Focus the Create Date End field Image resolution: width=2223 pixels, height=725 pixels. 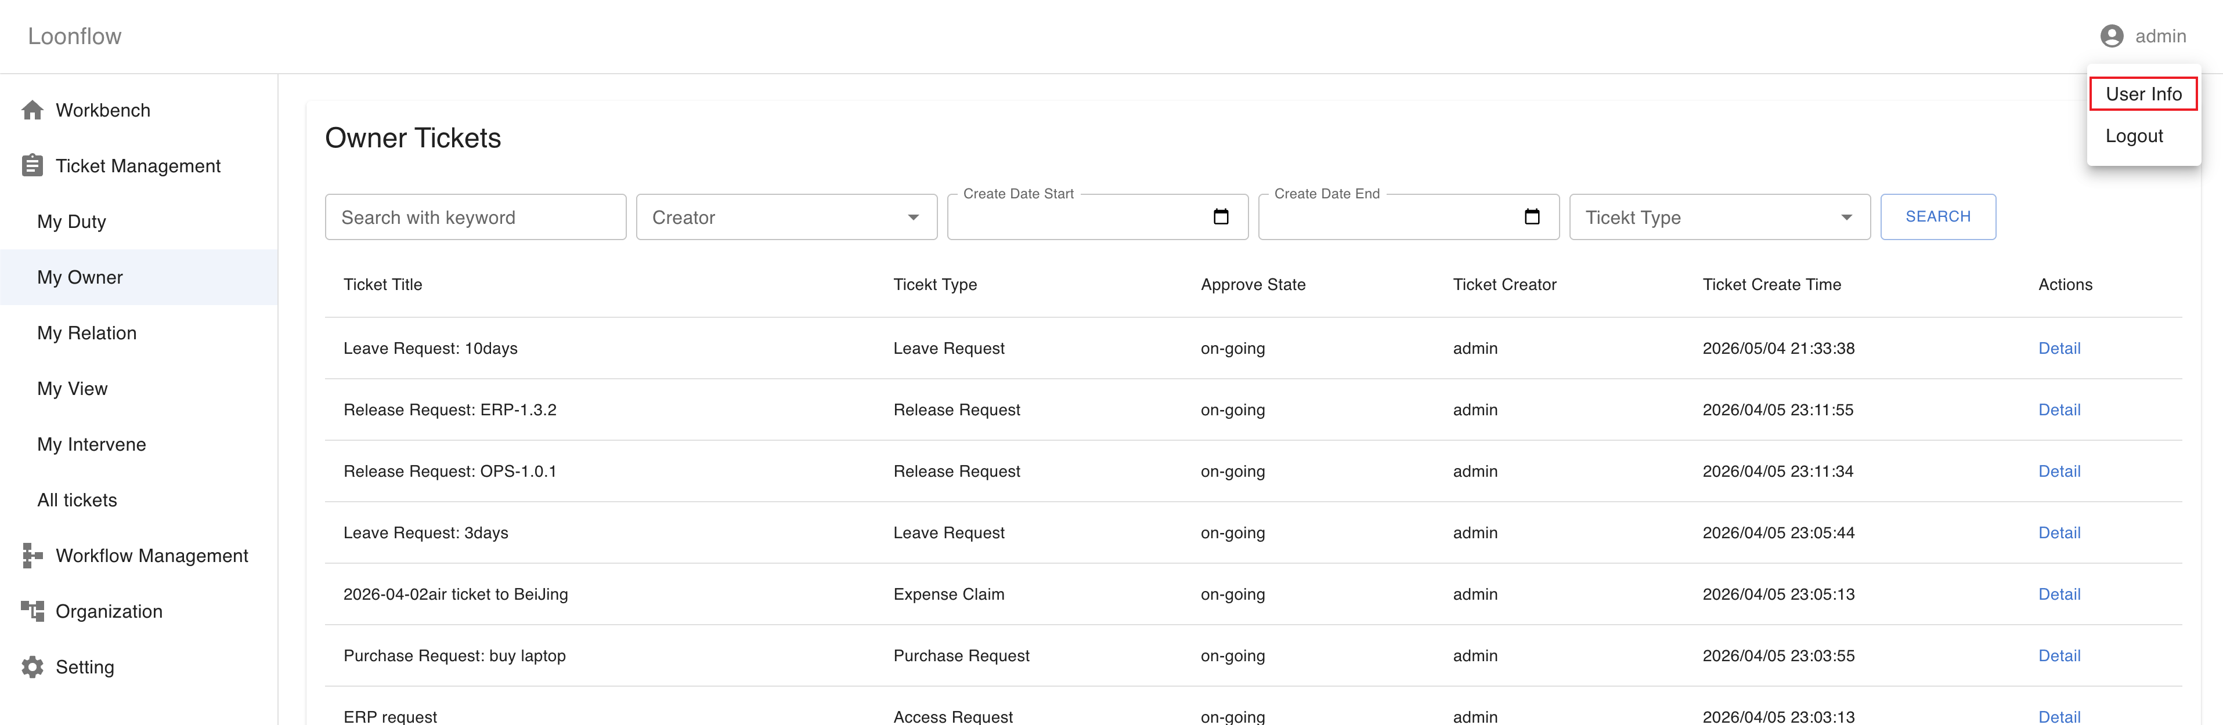pyautogui.click(x=1408, y=217)
